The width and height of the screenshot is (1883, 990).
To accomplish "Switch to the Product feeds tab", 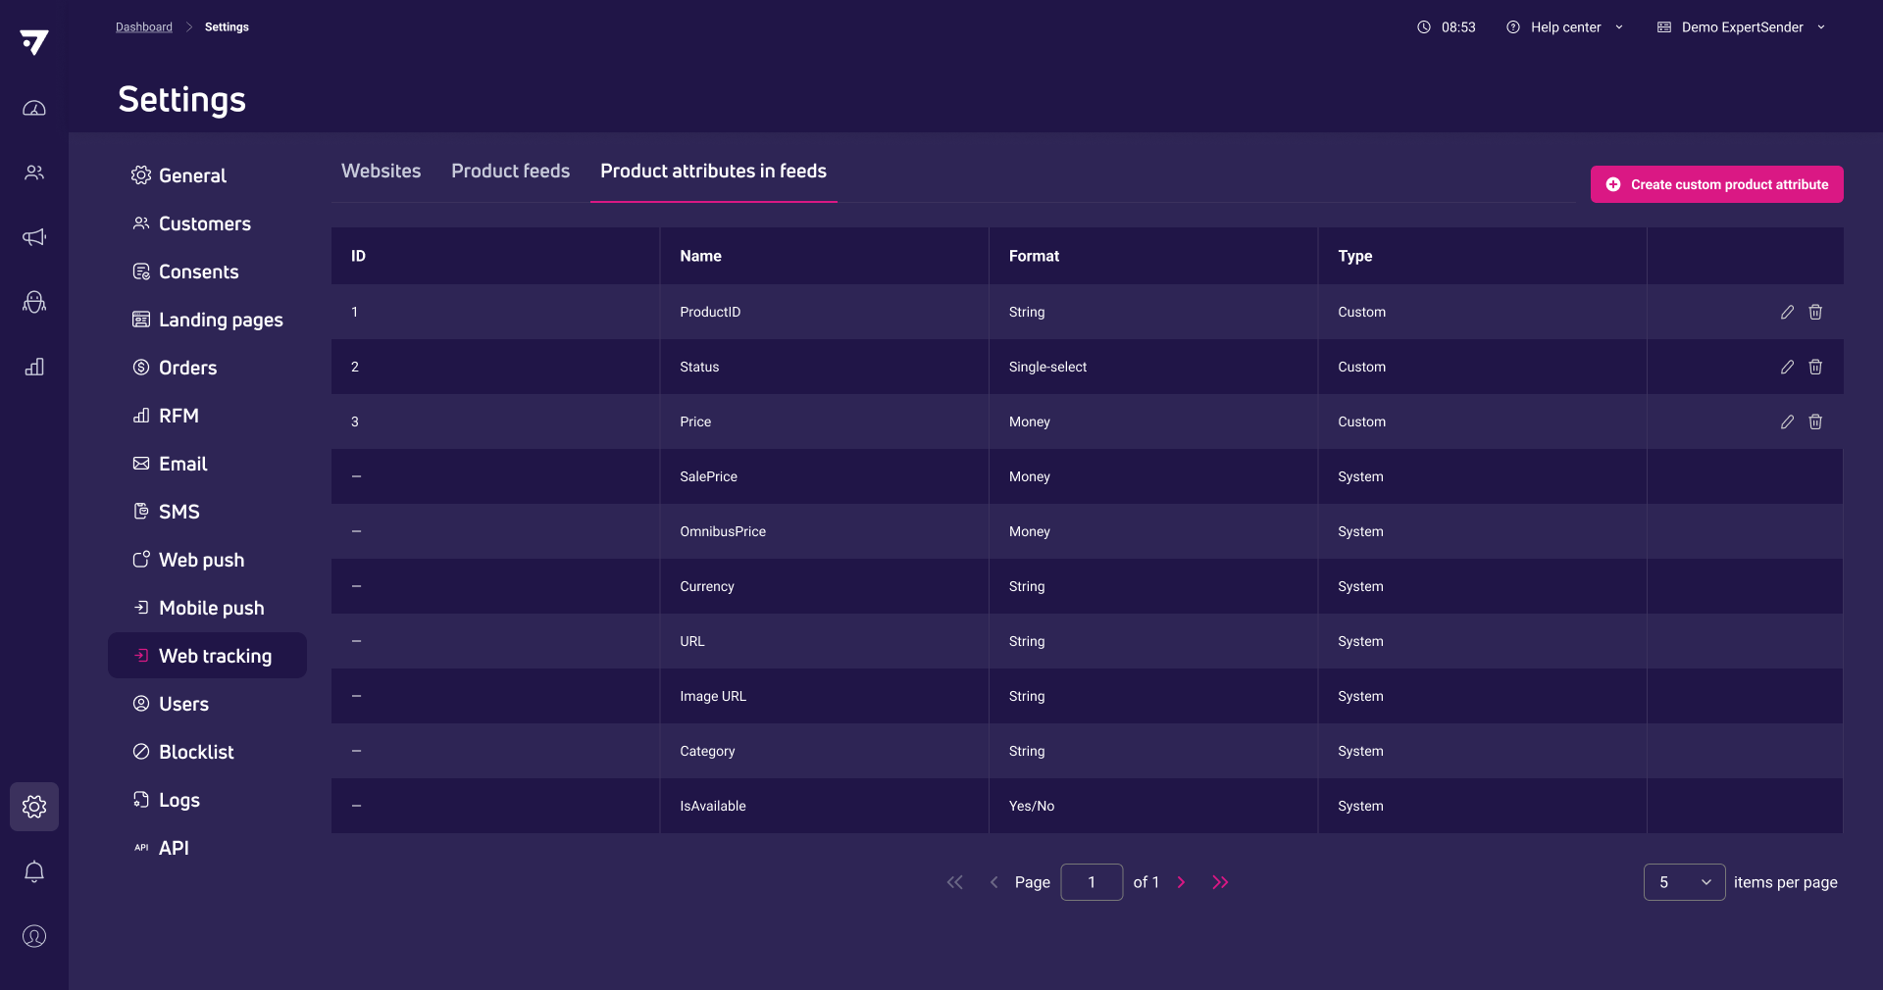I will click(x=510, y=171).
